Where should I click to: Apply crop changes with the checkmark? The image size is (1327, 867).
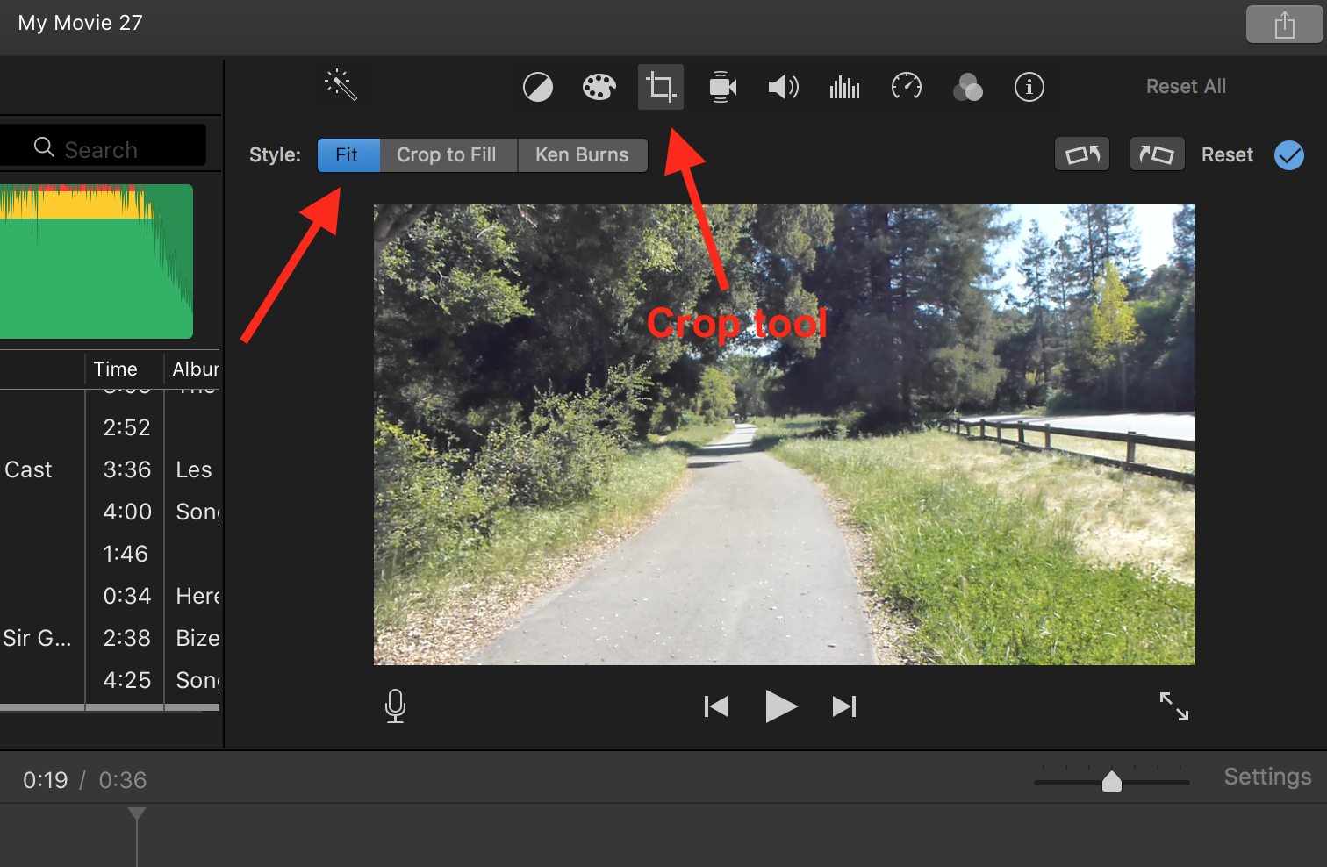[1289, 155]
